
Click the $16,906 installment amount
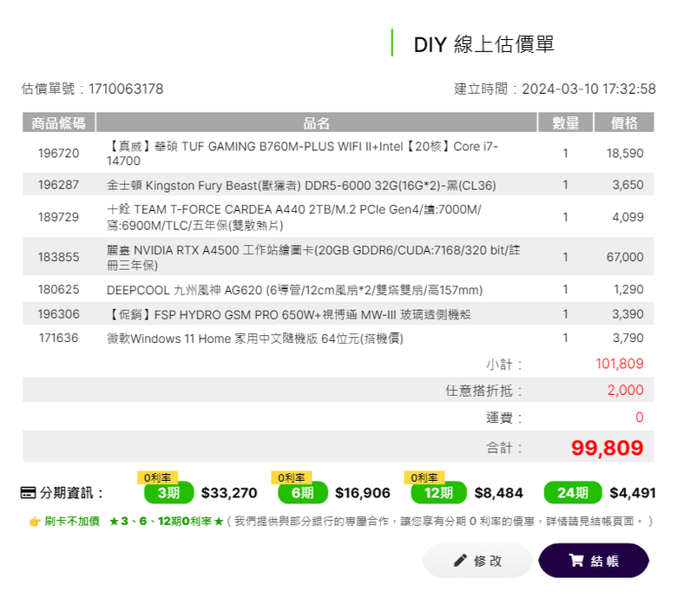[x=363, y=493]
